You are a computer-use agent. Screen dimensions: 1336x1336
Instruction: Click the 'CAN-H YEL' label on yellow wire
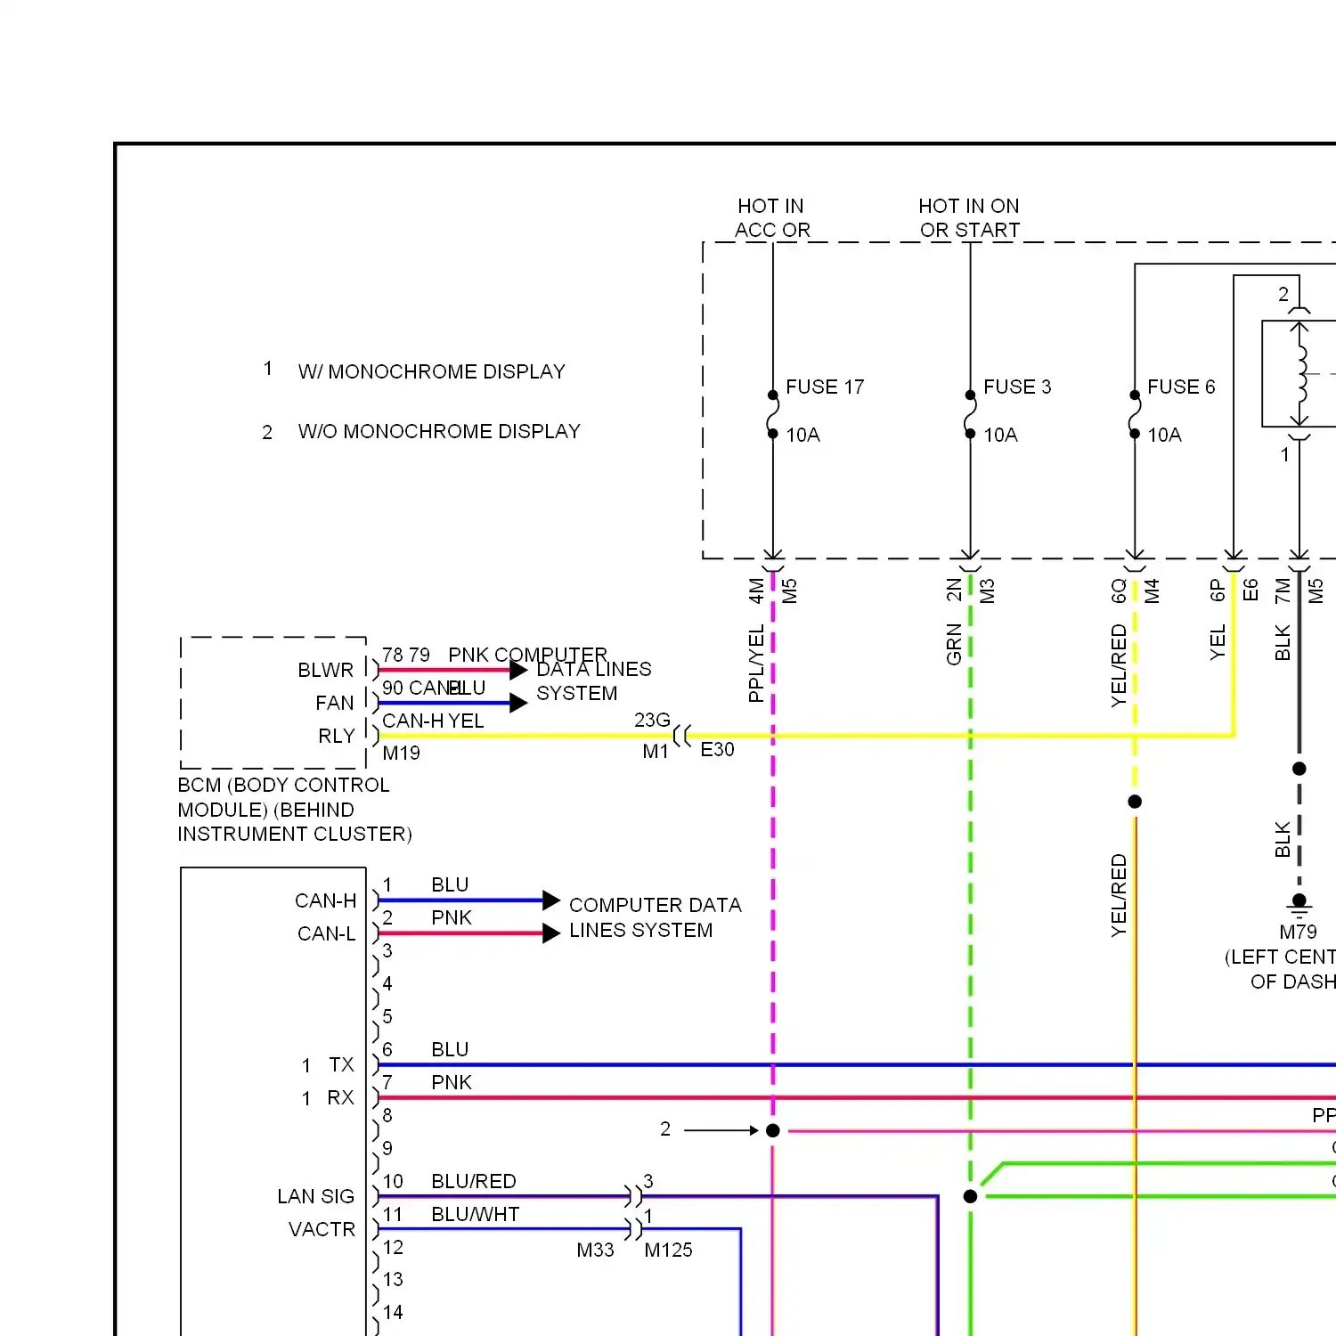[433, 721]
